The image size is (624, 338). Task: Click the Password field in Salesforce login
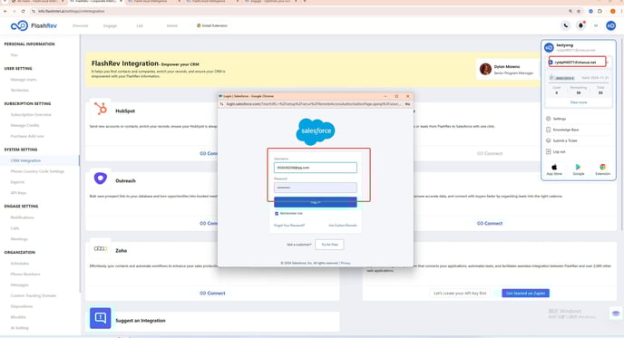pyautogui.click(x=316, y=188)
